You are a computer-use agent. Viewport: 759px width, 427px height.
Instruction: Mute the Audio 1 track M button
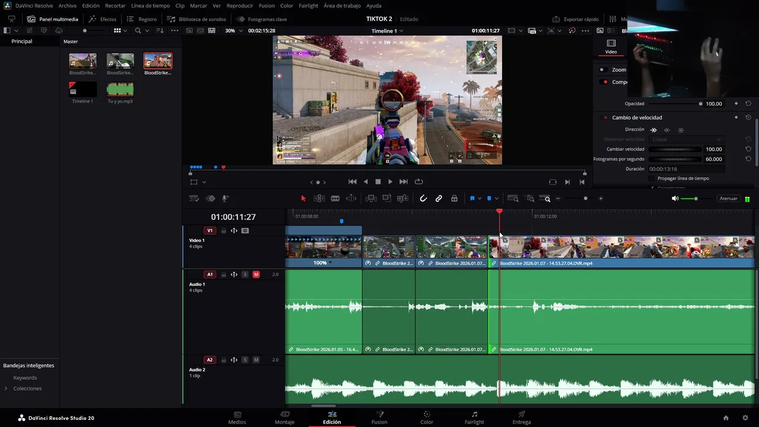coord(256,275)
